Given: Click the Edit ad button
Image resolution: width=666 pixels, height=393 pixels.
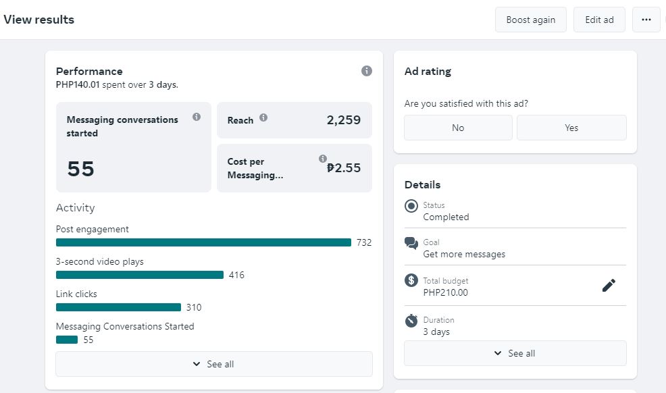Looking at the screenshot, I should click(x=599, y=20).
